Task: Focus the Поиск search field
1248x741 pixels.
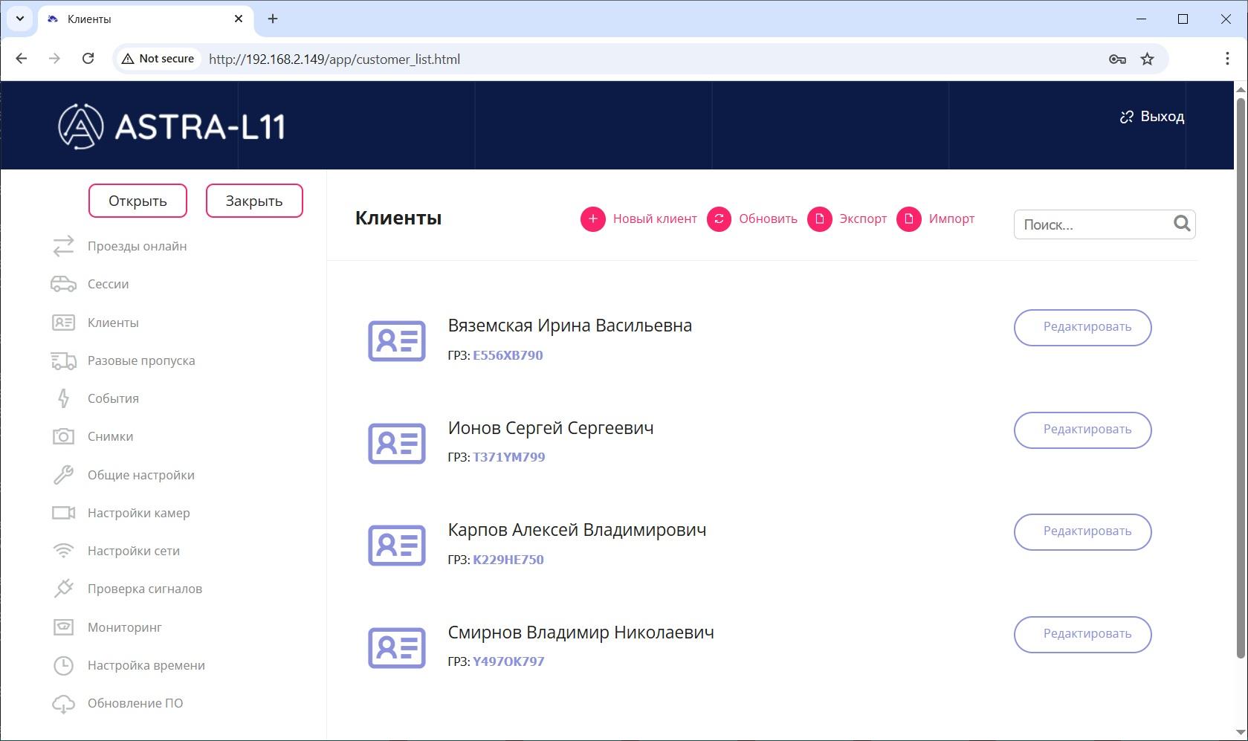Action: coord(1091,224)
